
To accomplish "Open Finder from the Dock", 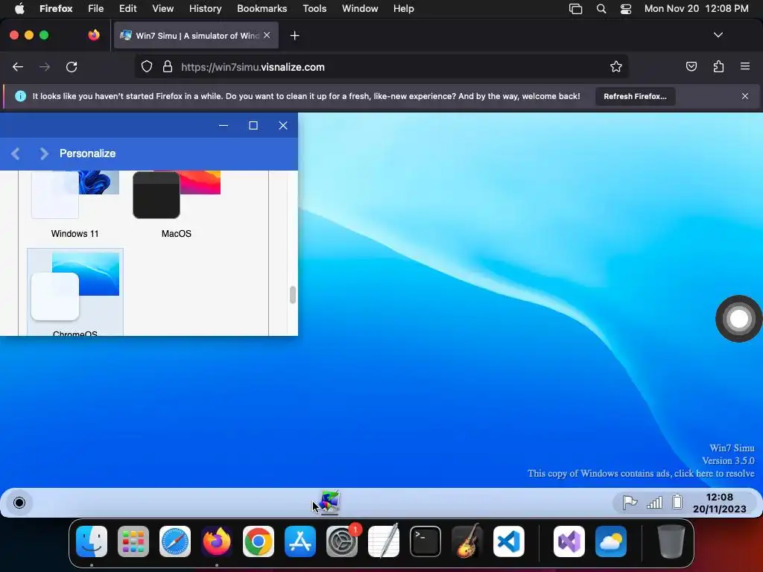I will tap(92, 541).
